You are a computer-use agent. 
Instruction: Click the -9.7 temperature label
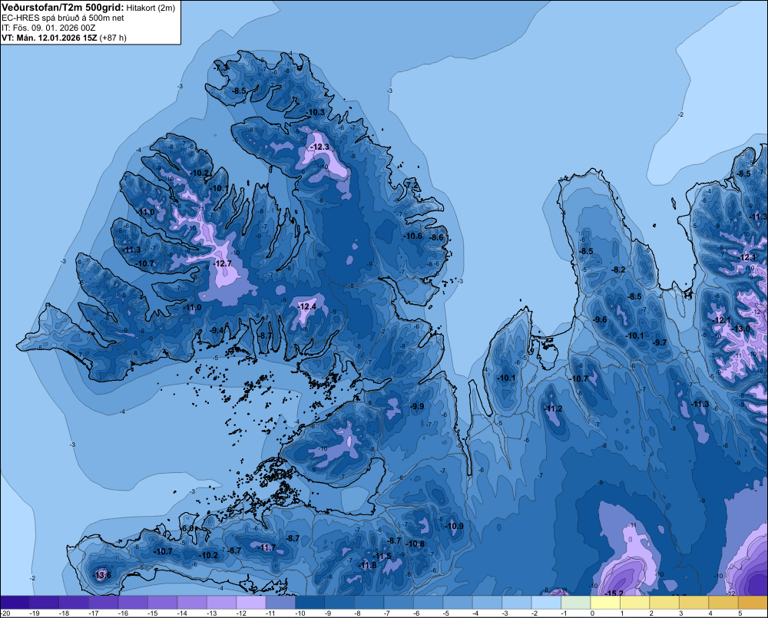pyautogui.click(x=660, y=342)
